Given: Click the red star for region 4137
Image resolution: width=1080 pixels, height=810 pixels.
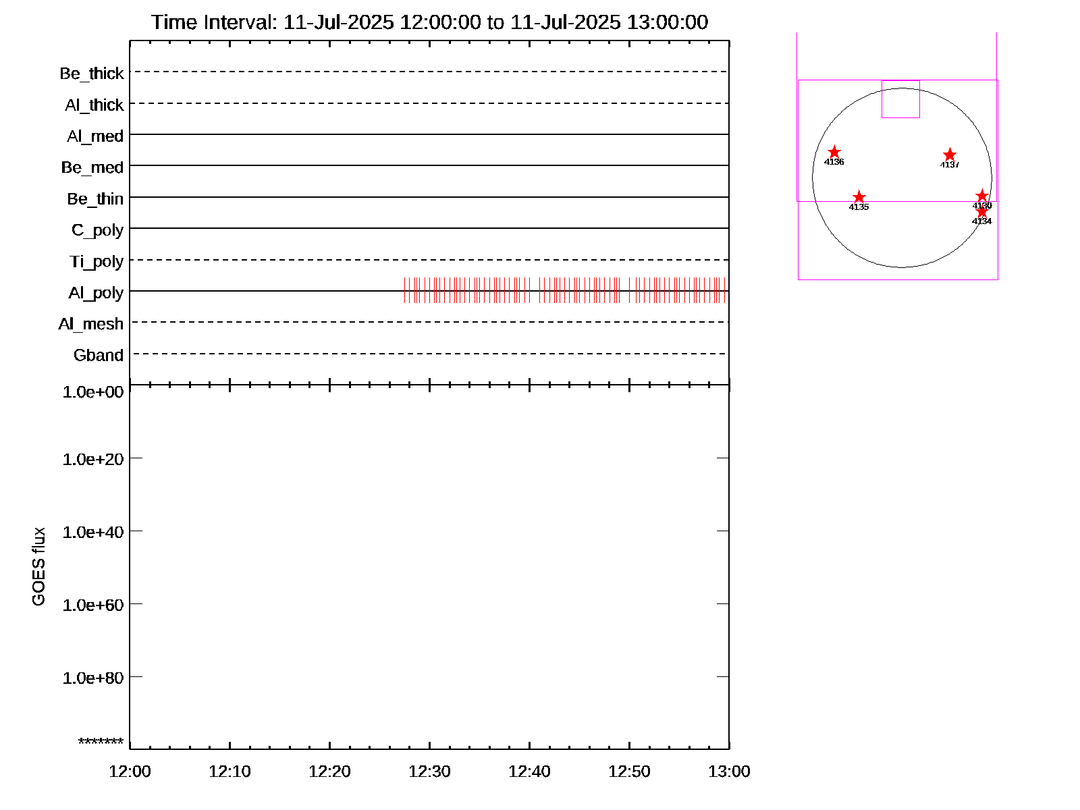Looking at the screenshot, I should (x=950, y=155).
